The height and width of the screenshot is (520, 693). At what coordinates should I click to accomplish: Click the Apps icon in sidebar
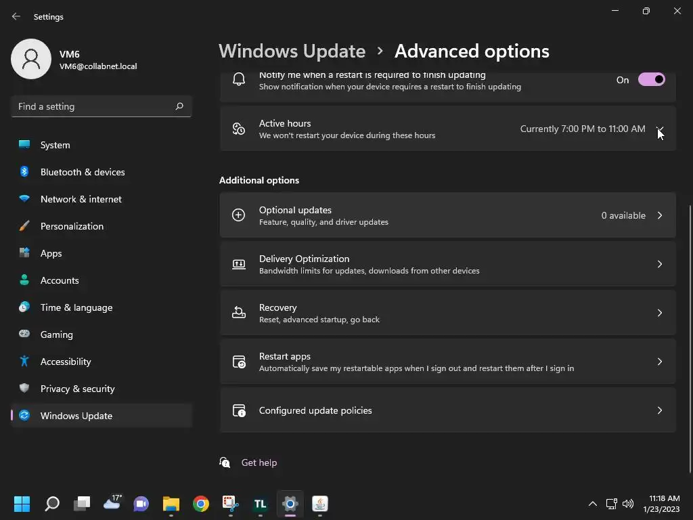tap(24, 253)
